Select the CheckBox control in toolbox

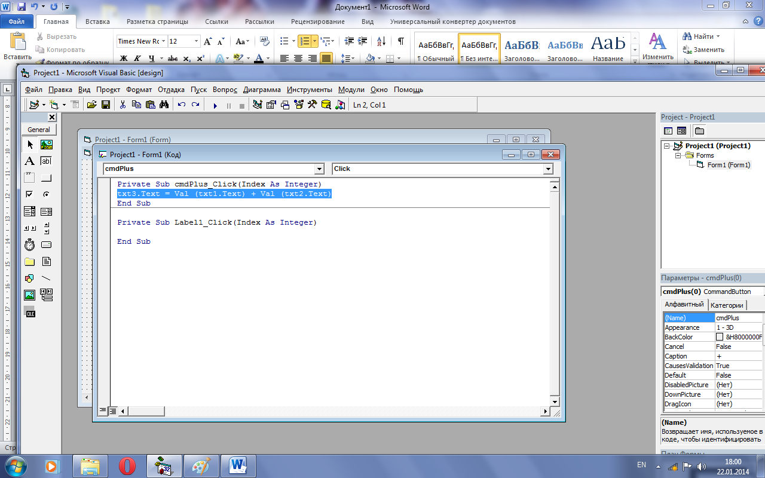29,194
